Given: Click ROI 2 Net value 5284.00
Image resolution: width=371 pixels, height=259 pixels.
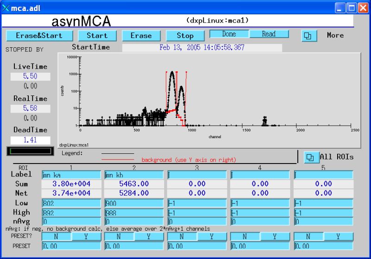Looking at the screenshot, I should pos(134,193).
